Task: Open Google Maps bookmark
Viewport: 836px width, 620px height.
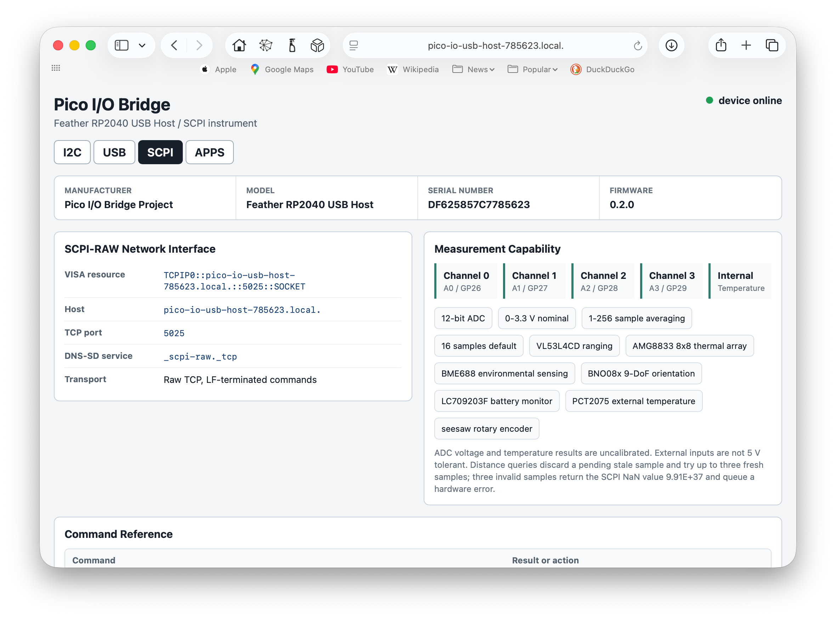Action: (282, 69)
